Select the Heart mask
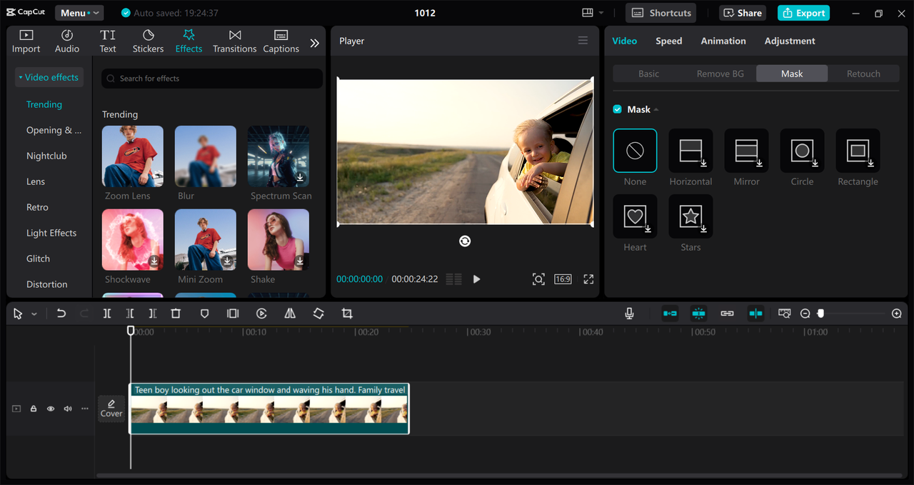The width and height of the screenshot is (914, 485). click(x=635, y=216)
